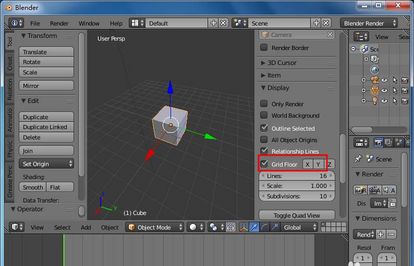The height and width of the screenshot is (266, 414).
Task: Click the Render Animation clapperboard icon
Action: tap(374, 190)
